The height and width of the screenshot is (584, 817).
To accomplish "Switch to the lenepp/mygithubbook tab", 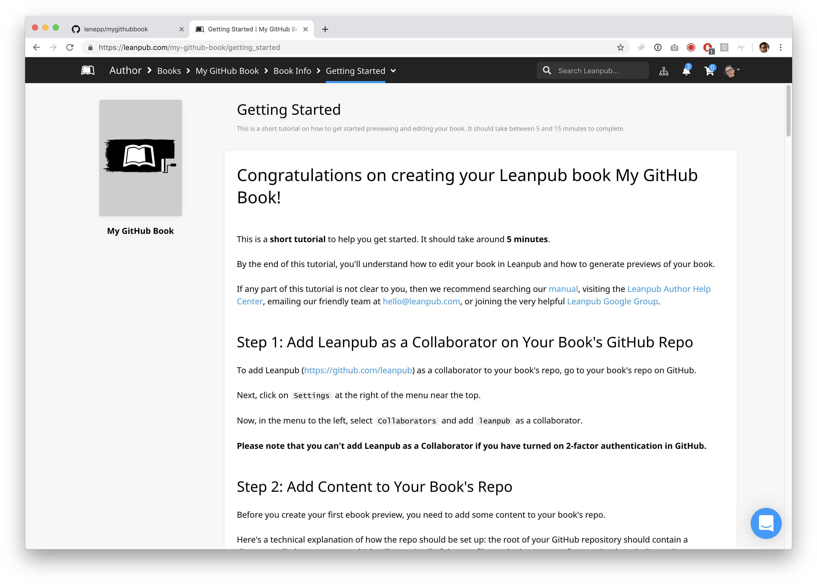I will coord(116,29).
